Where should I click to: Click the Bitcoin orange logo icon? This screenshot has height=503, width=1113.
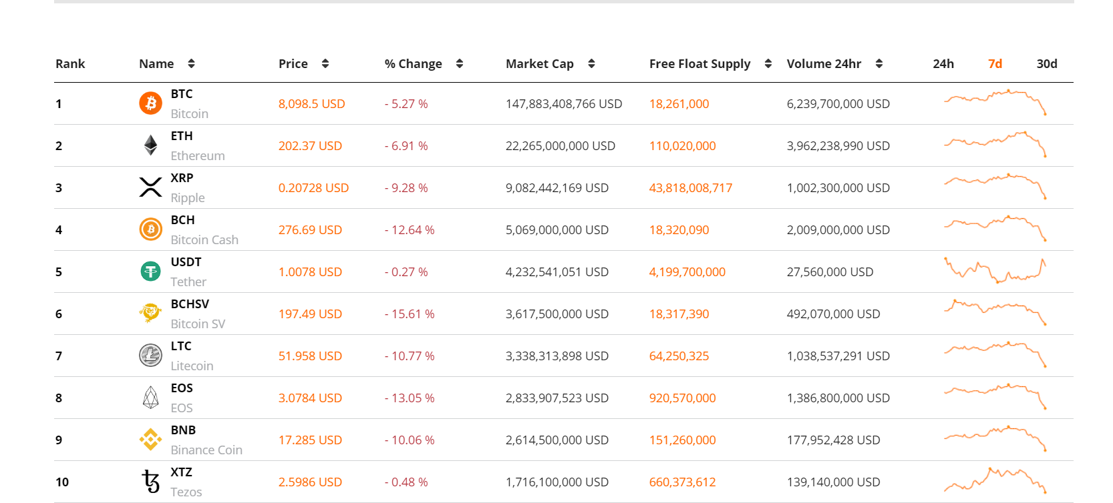tap(150, 103)
